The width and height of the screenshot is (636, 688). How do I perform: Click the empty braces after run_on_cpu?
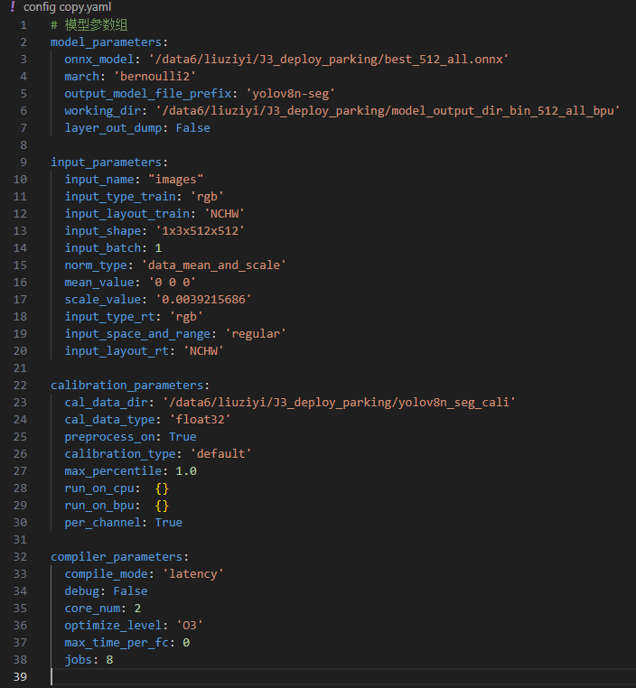pos(162,488)
